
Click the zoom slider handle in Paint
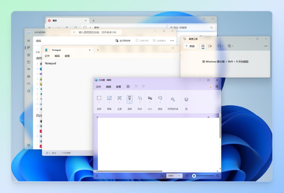pos(194,176)
